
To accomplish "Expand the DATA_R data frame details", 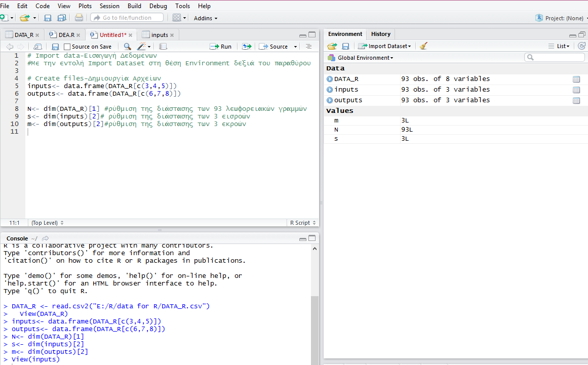I will coord(330,79).
